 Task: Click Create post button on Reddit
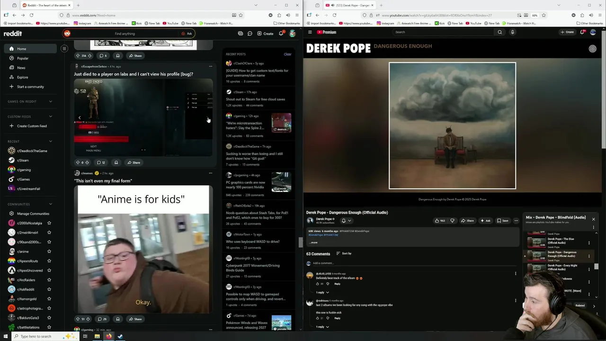click(x=265, y=34)
